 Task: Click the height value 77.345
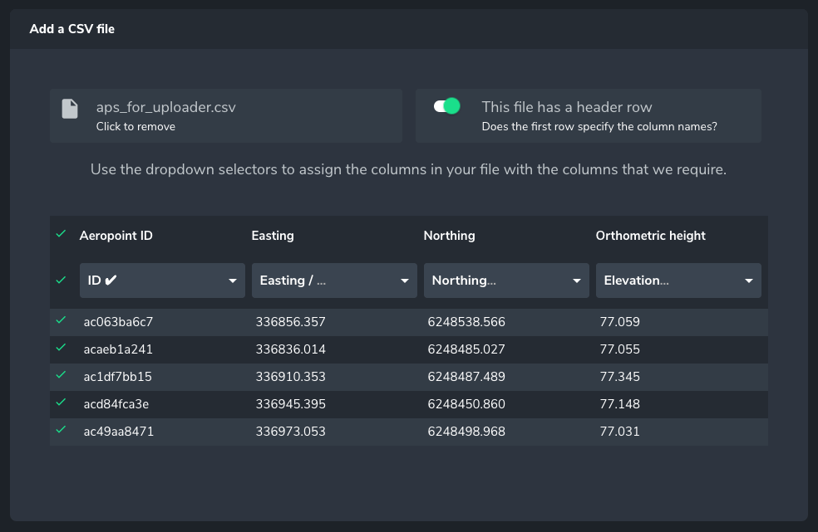(619, 377)
